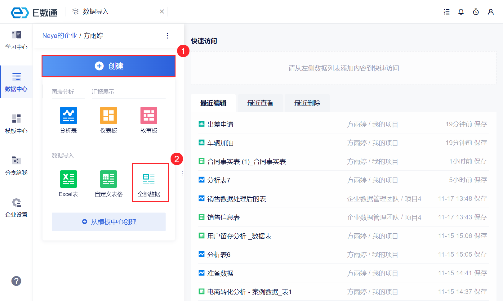Click the quick access placeholder area
This screenshot has width=503, height=301.
pos(344,68)
